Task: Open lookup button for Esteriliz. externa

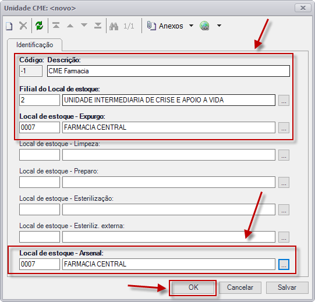Action: click(x=284, y=237)
